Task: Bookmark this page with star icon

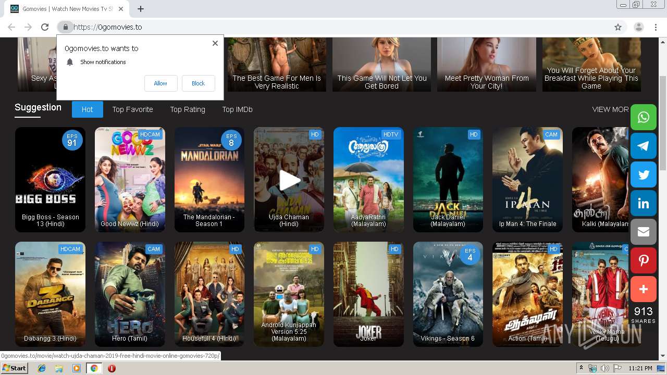Action: [x=618, y=27]
